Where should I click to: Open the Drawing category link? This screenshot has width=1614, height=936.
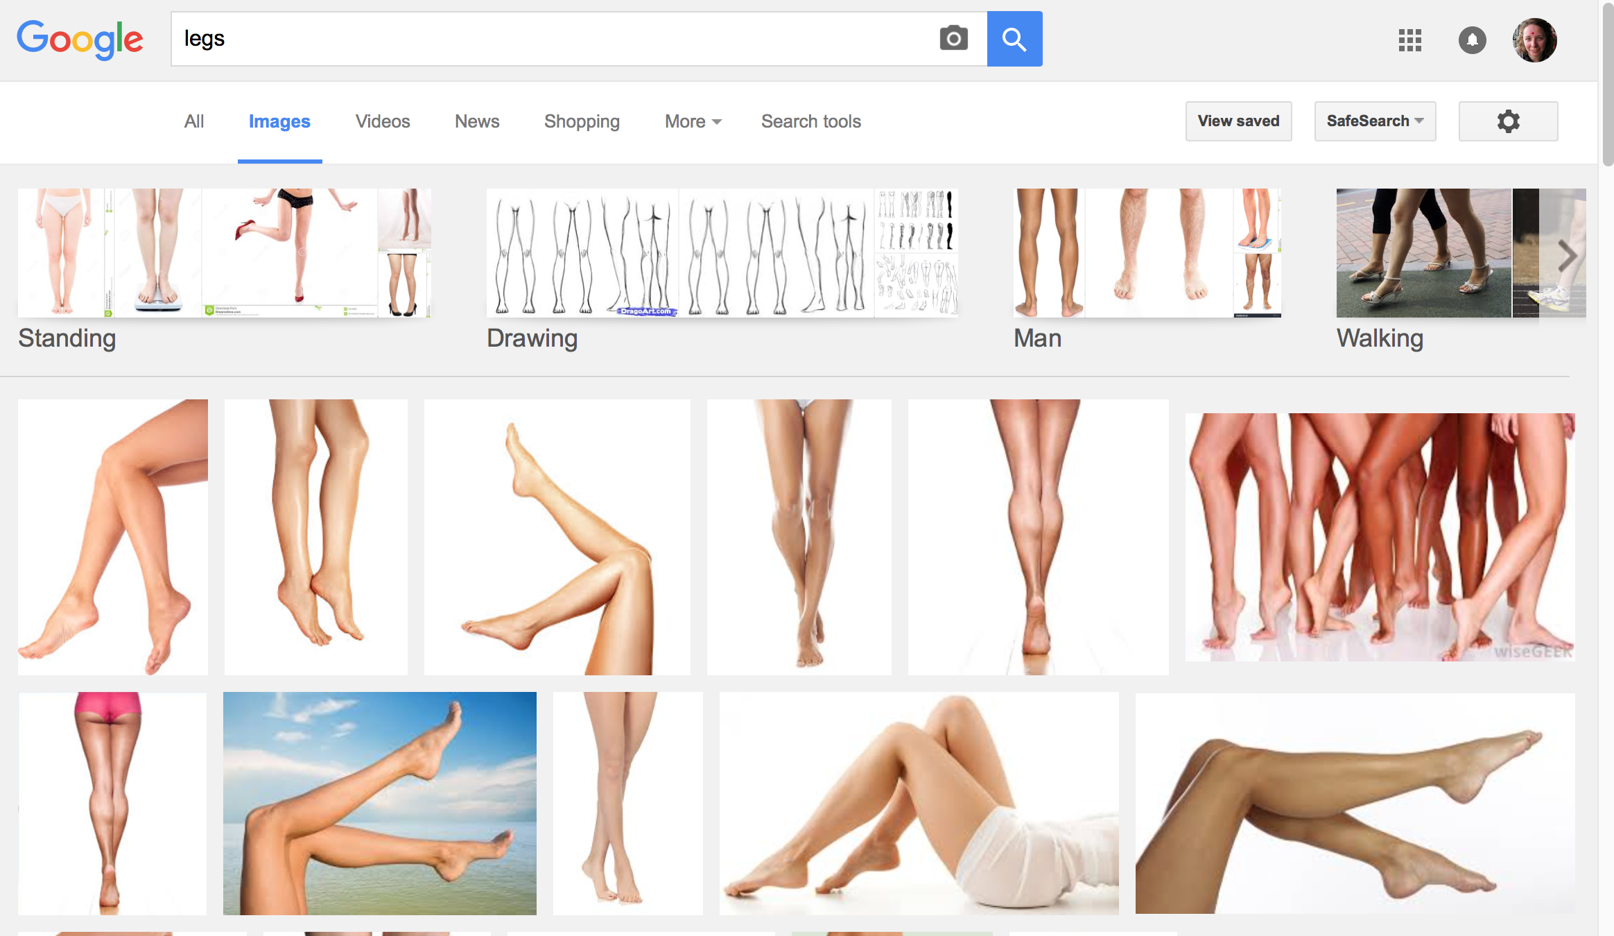click(x=532, y=338)
